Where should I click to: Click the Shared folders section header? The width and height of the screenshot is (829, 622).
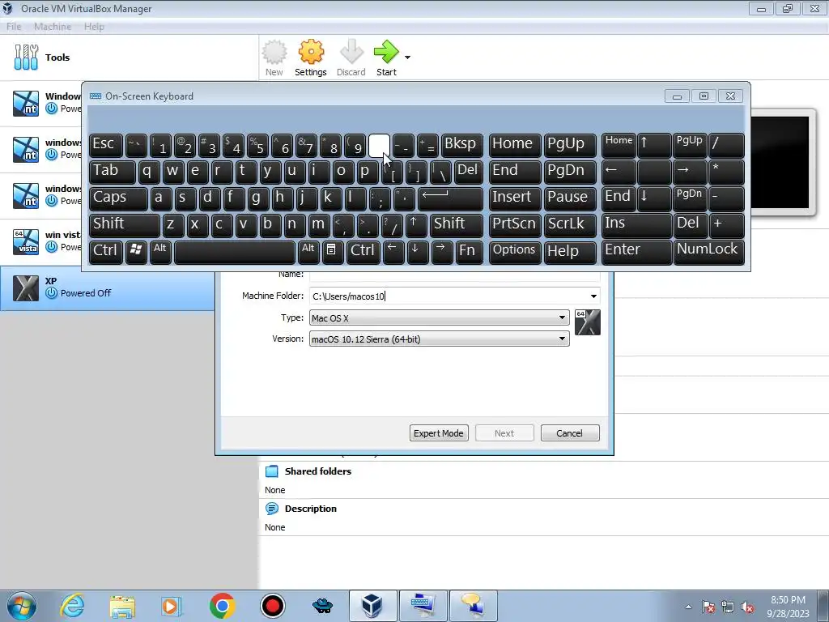(x=317, y=471)
